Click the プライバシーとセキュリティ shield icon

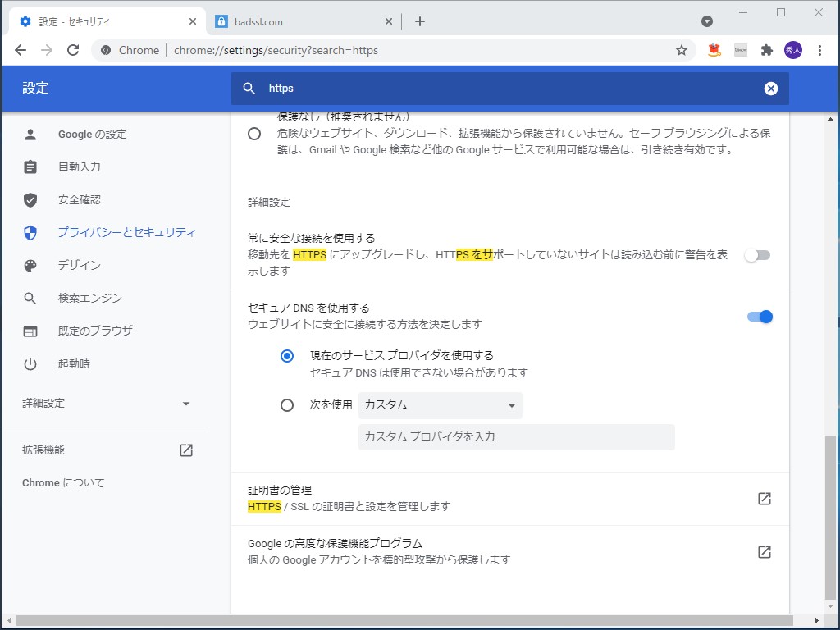[x=30, y=232]
